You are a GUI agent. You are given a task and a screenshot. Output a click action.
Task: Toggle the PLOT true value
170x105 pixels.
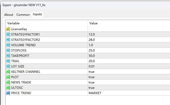click(91, 77)
